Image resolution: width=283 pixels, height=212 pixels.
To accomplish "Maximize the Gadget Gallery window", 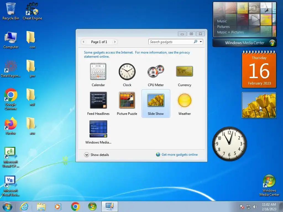I will pos(191,34).
